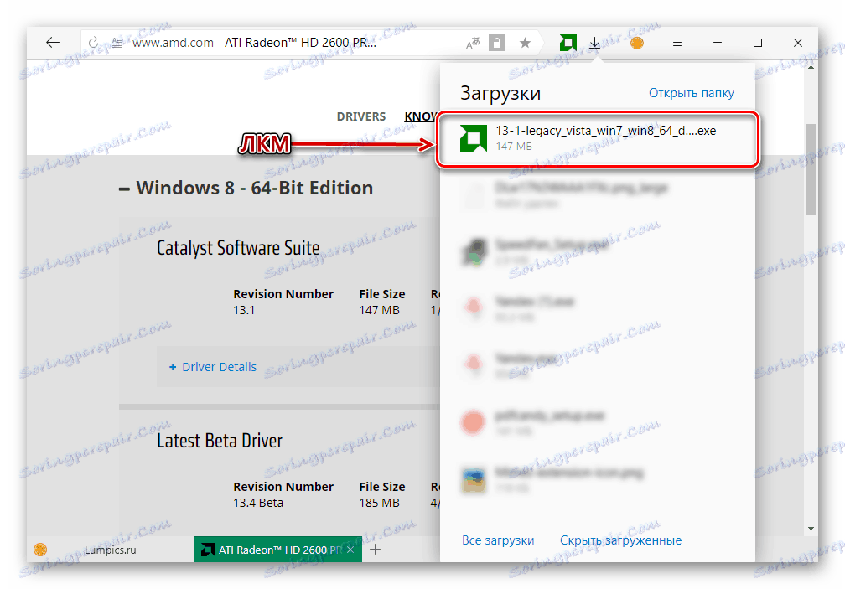Hide downloaded items via Скрыть загруженные
Image resolution: width=845 pixels, height=589 pixels.
[620, 540]
